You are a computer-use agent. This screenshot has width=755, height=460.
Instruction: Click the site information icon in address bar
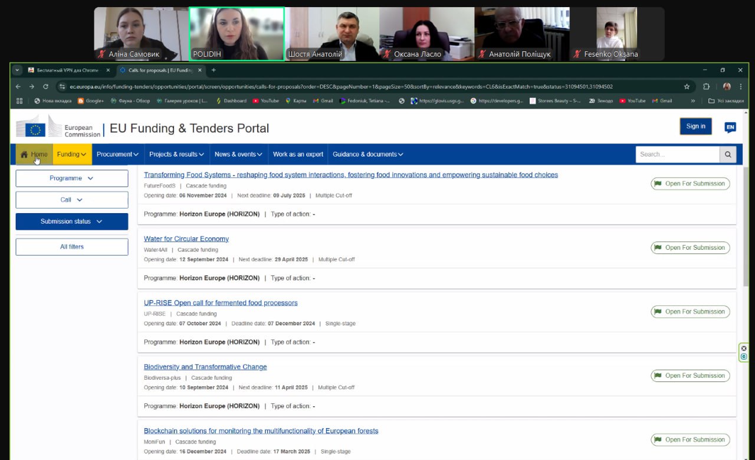(62, 86)
